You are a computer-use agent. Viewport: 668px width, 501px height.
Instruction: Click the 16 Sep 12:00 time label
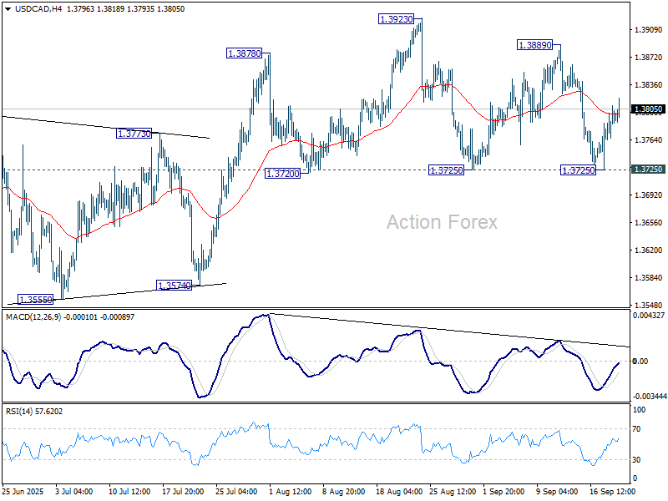click(612, 492)
